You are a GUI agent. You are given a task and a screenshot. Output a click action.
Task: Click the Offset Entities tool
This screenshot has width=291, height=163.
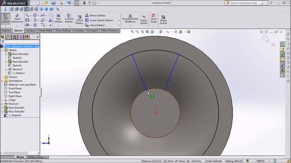pyautogui.click(x=80, y=20)
